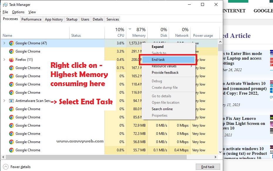Choose Search online from the context menu
The width and height of the screenshot is (273, 171).
[162, 109]
